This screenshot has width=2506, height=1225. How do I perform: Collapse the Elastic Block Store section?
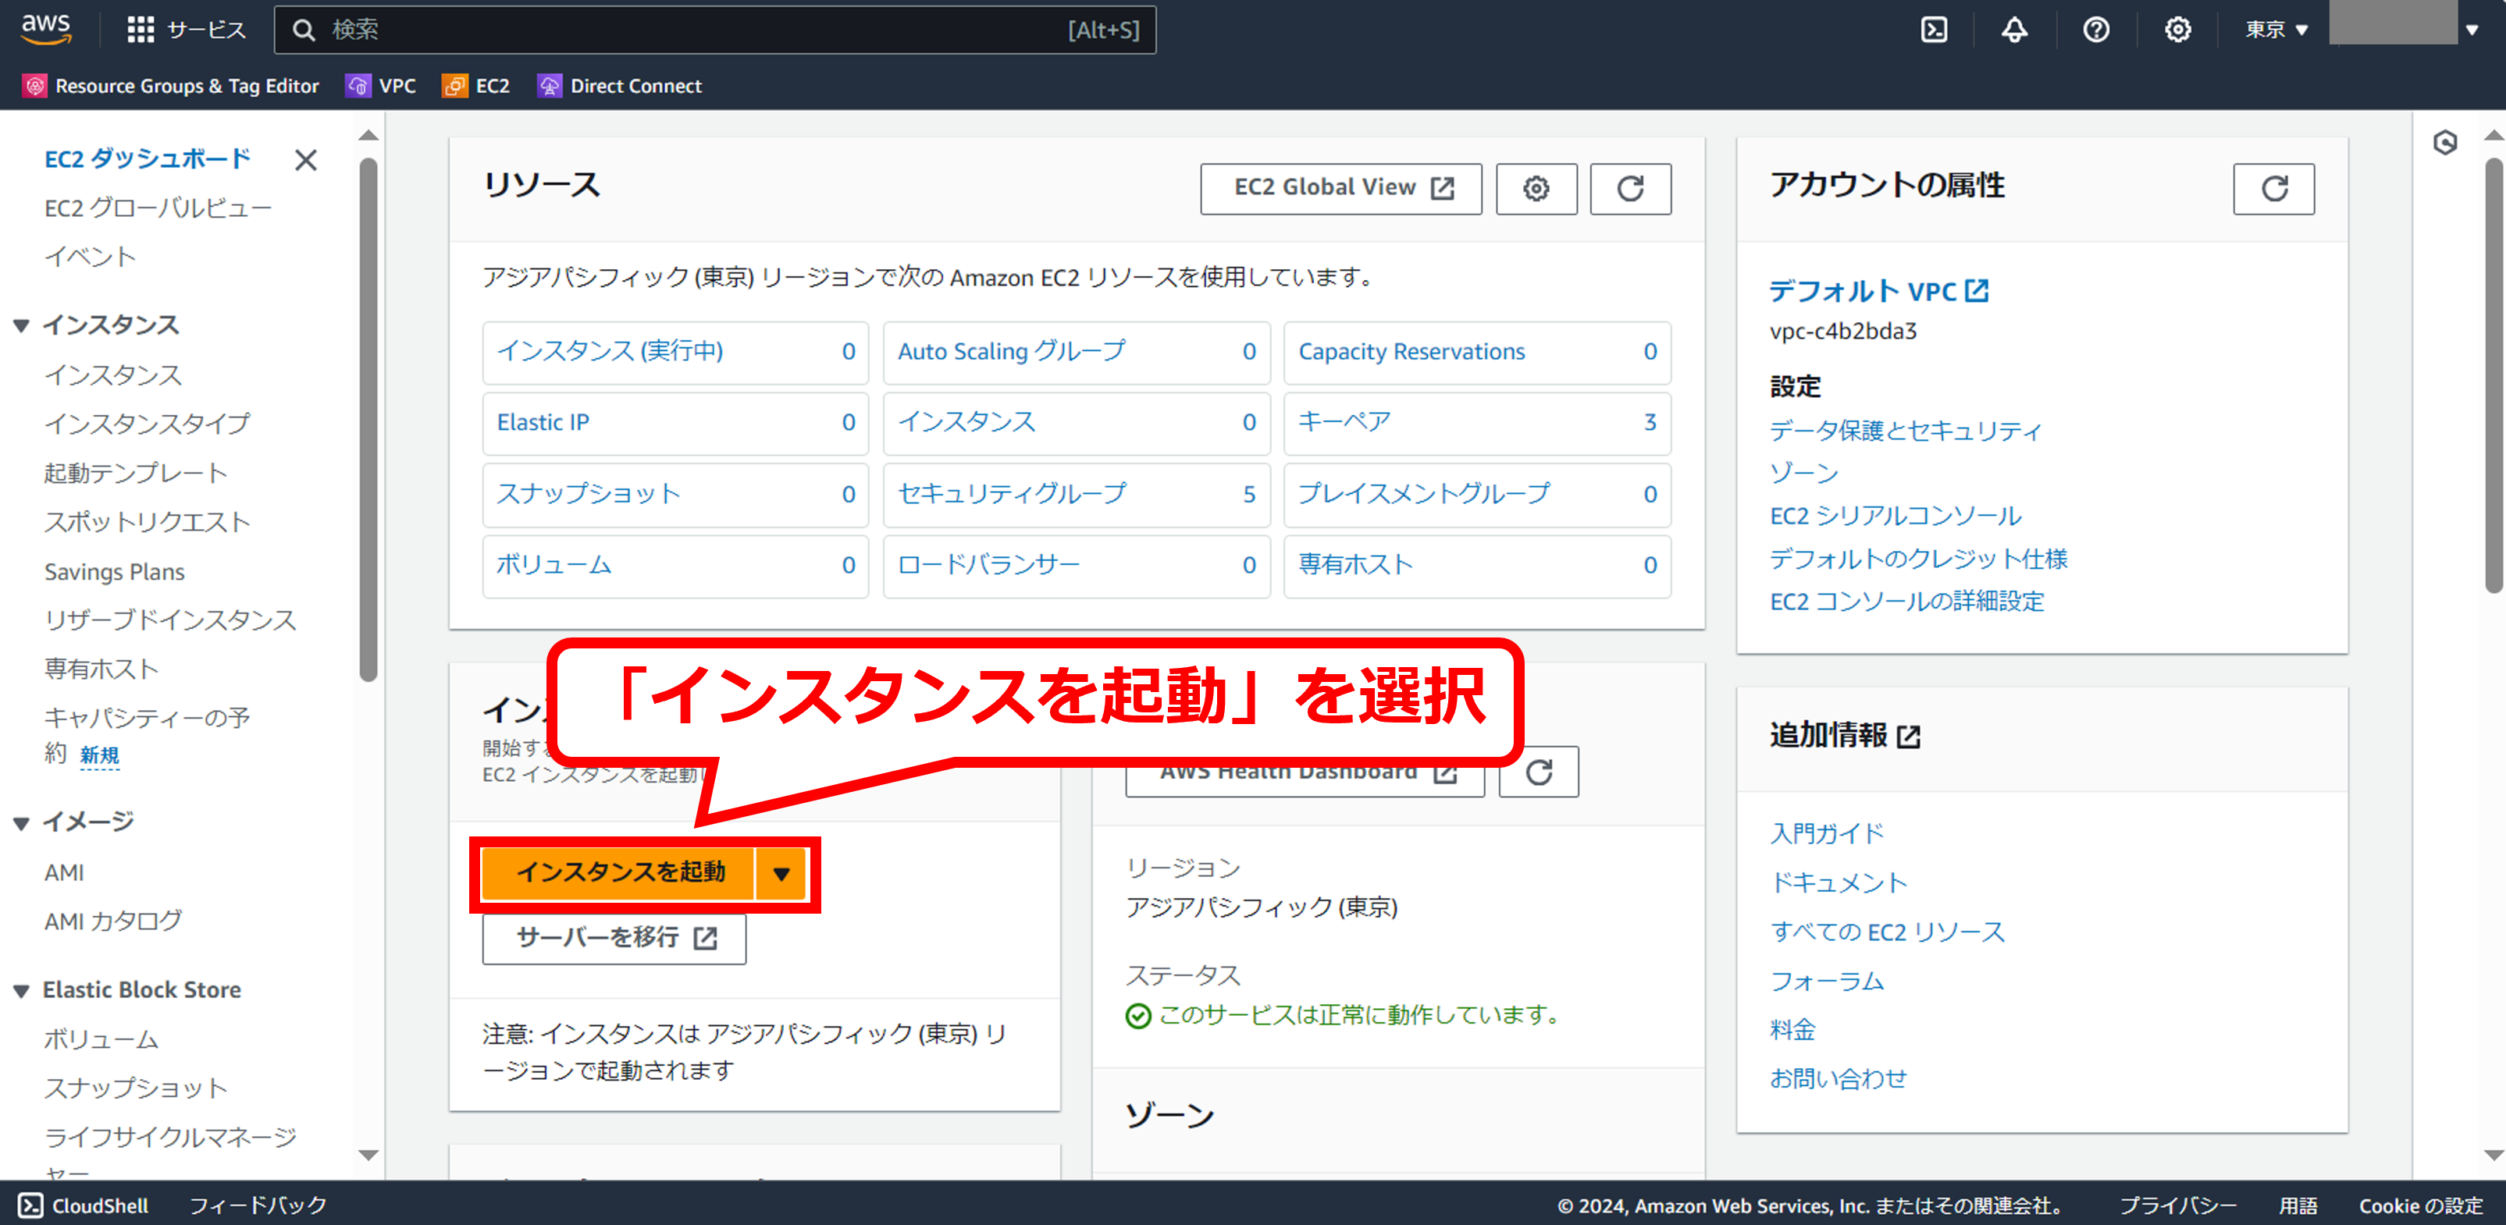pos(21,991)
